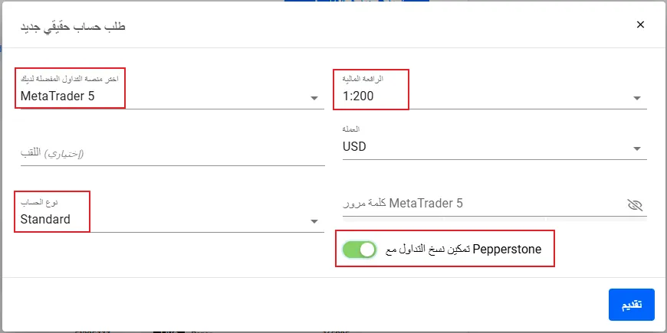
Task: Toggle MetaTrader 5 password visibility eye icon
Action: 634,204
